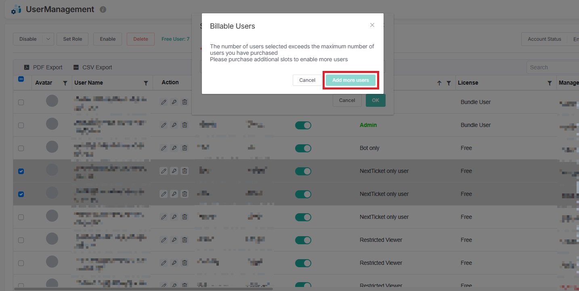Close the Billable Users dialog with X

click(372, 25)
